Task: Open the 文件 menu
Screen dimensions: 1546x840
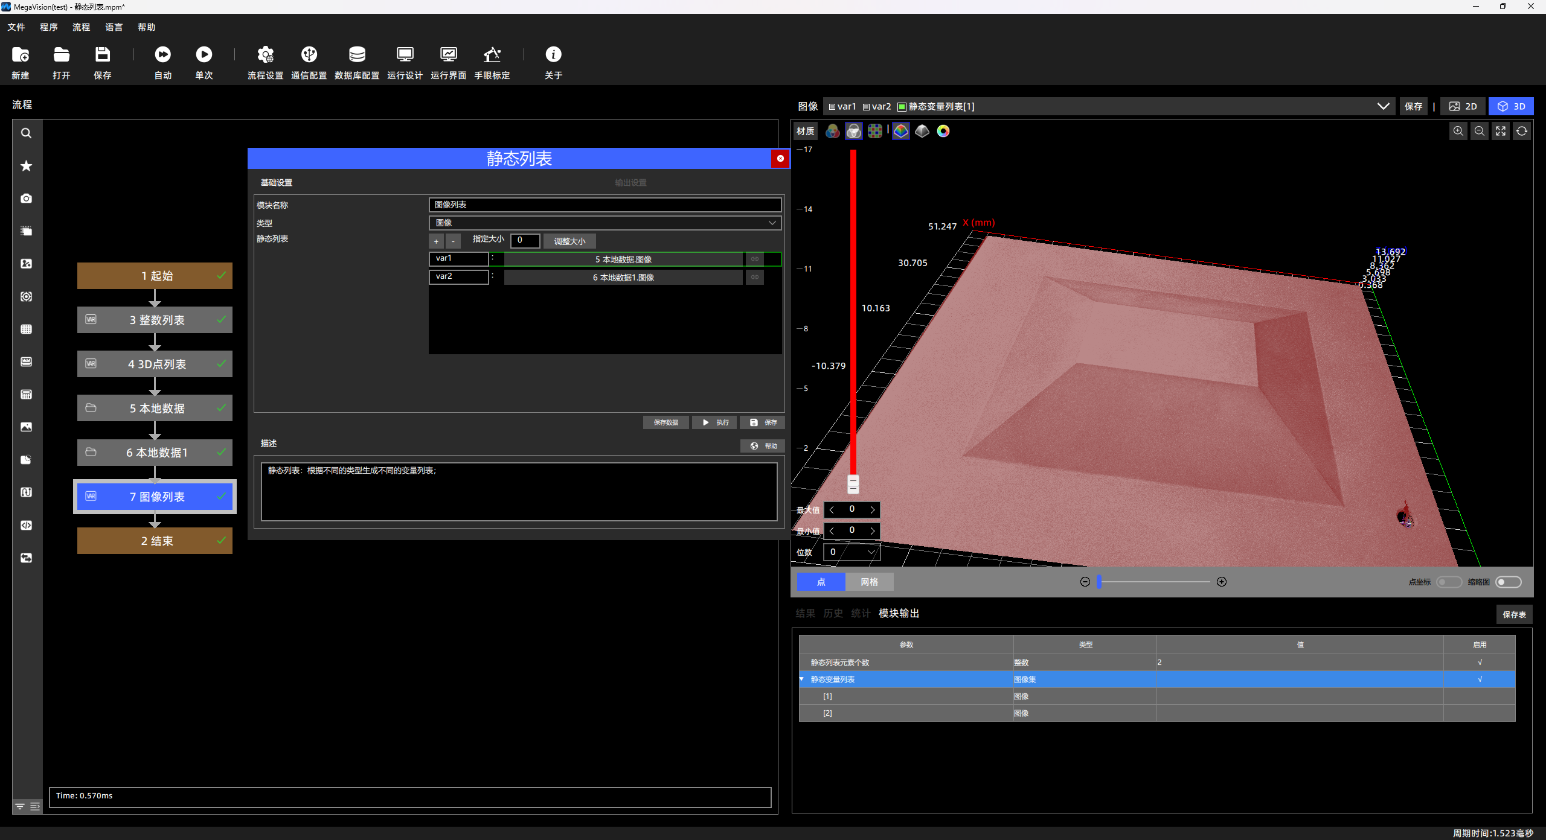Action: 16,27
